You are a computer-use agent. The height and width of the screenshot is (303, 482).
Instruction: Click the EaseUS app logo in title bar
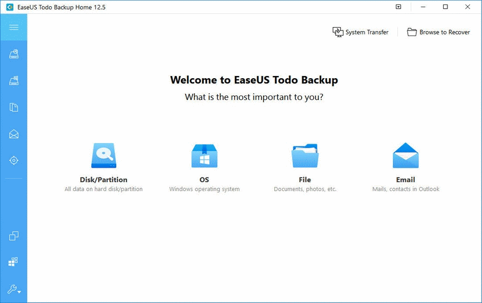(10, 7)
